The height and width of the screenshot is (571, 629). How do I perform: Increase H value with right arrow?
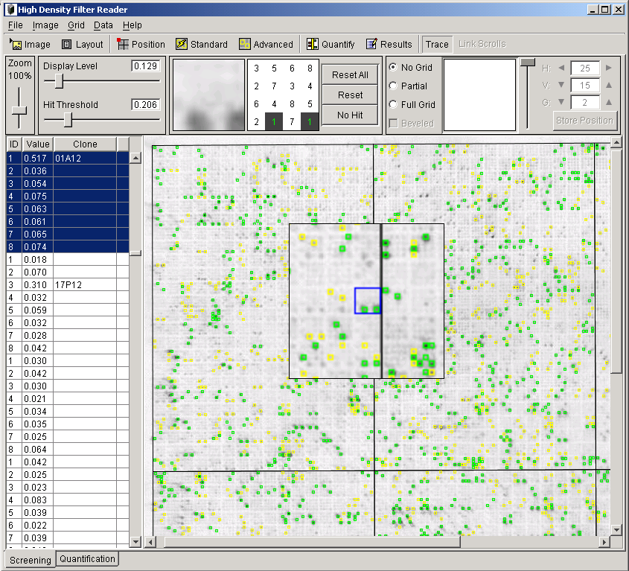click(608, 68)
